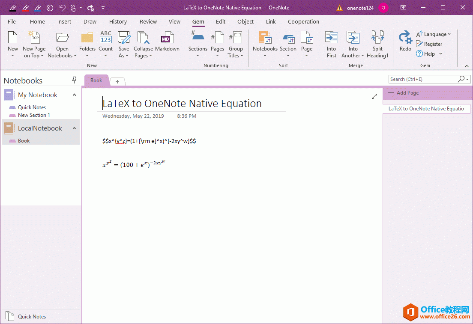Click the Undo icon in quick access toolbar
Screen dimensions: 473x324
63,7
